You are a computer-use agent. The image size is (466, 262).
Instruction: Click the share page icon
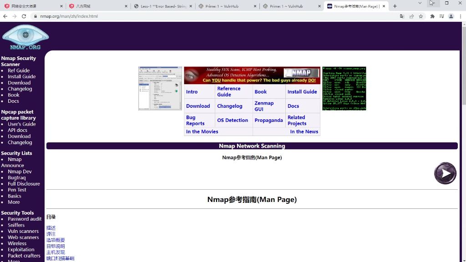click(411, 16)
